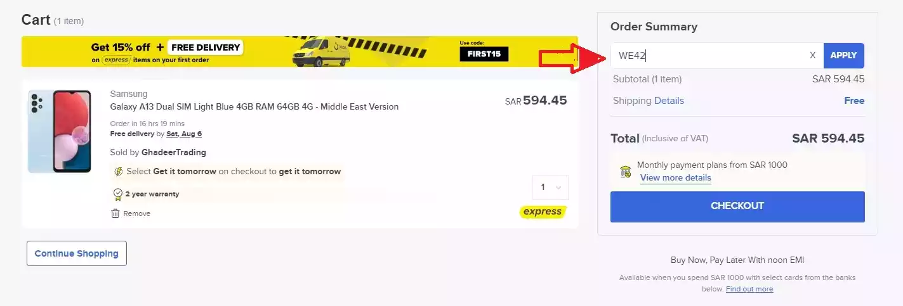Click the Remove link for Galaxy A13
Viewport: 903px width, 306px height.
tap(136, 214)
